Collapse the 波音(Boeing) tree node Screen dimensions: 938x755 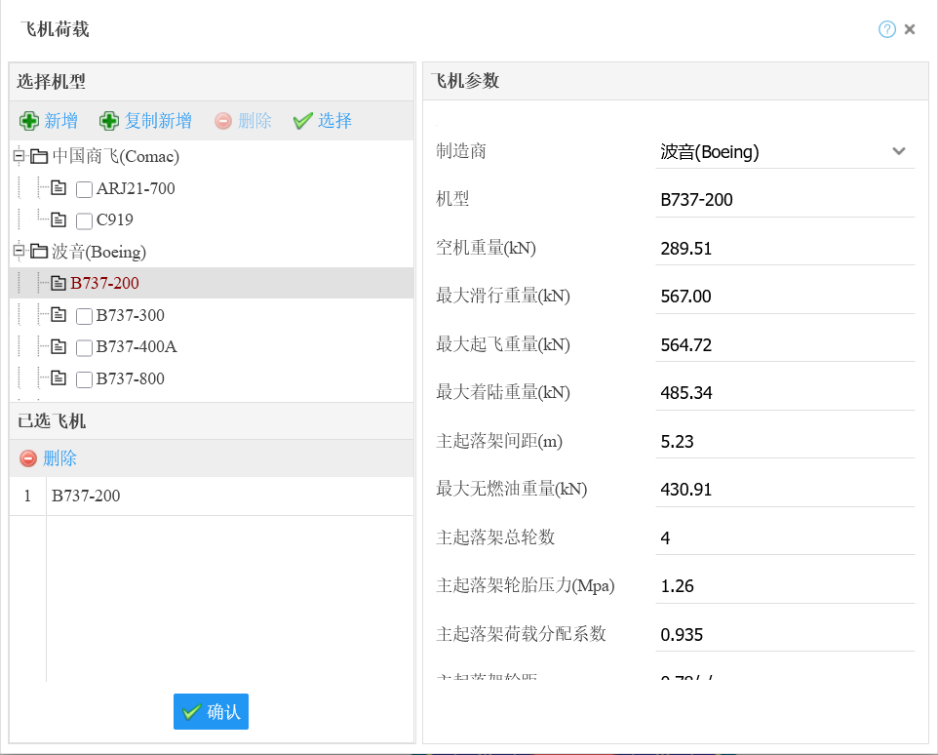pos(19,252)
